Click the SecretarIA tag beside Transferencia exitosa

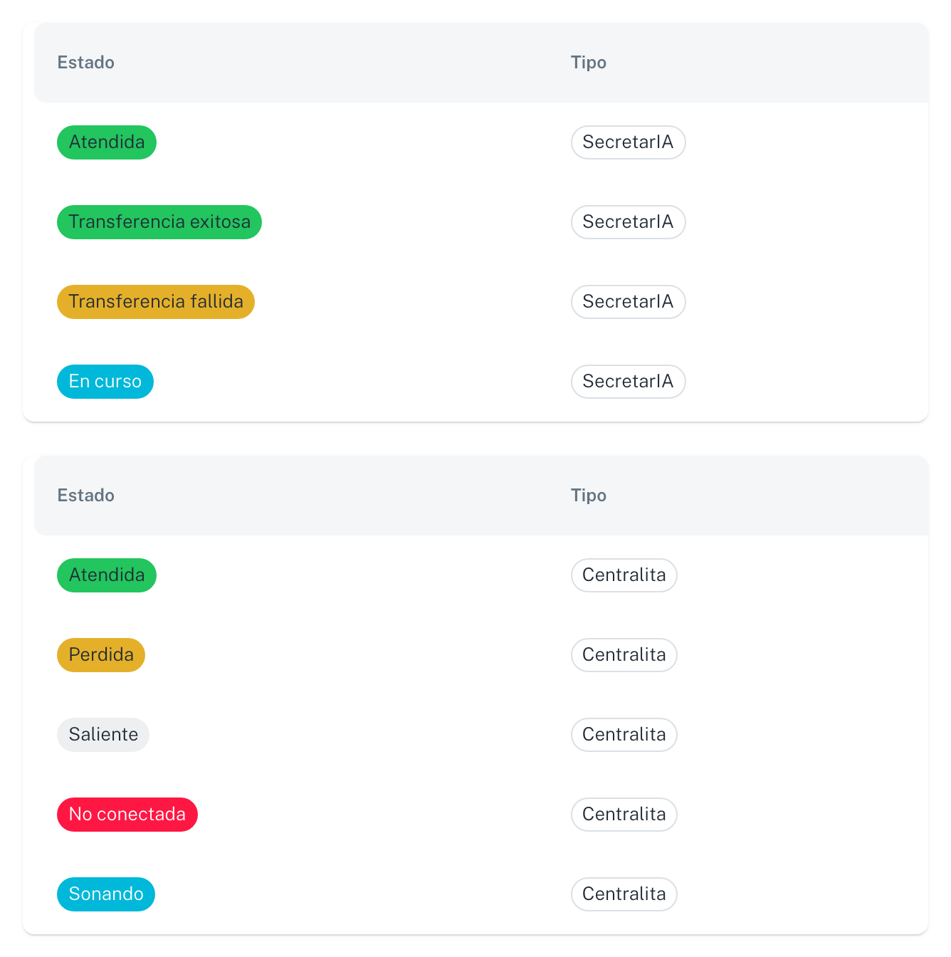(628, 222)
